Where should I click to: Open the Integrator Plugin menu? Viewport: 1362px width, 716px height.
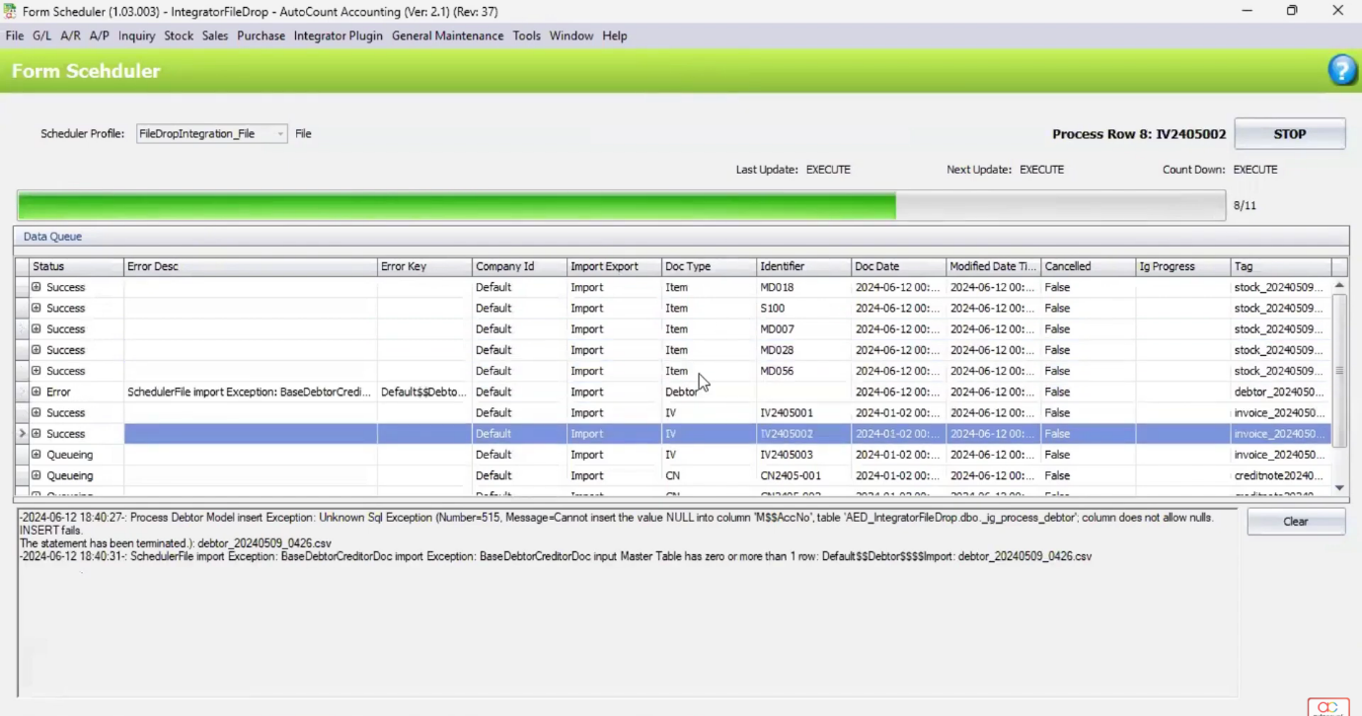[338, 36]
